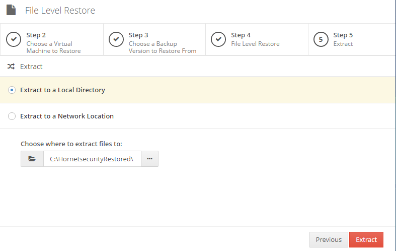The height and width of the screenshot is (251, 396).
Task: Click the File Level Restore document icon
Action: [11, 10]
